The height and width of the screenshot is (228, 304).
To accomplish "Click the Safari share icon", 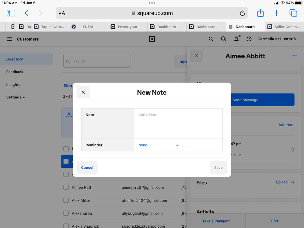I will [x=260, y=13].
